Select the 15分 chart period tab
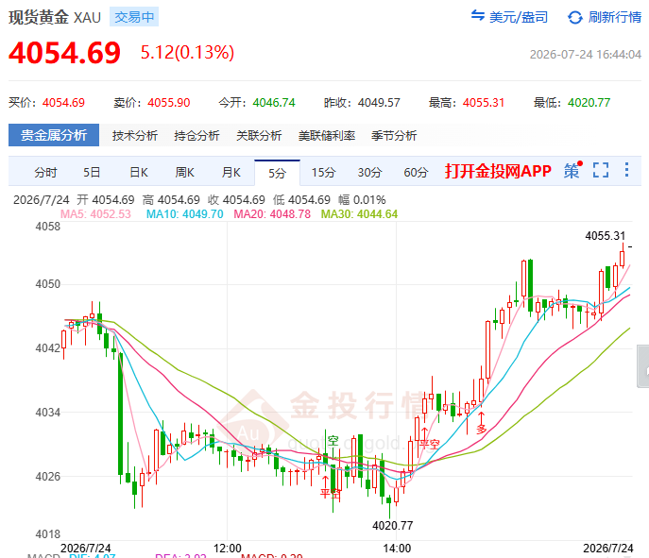The width and height of the screenshot is (649, 558). (x=323, y=172)
